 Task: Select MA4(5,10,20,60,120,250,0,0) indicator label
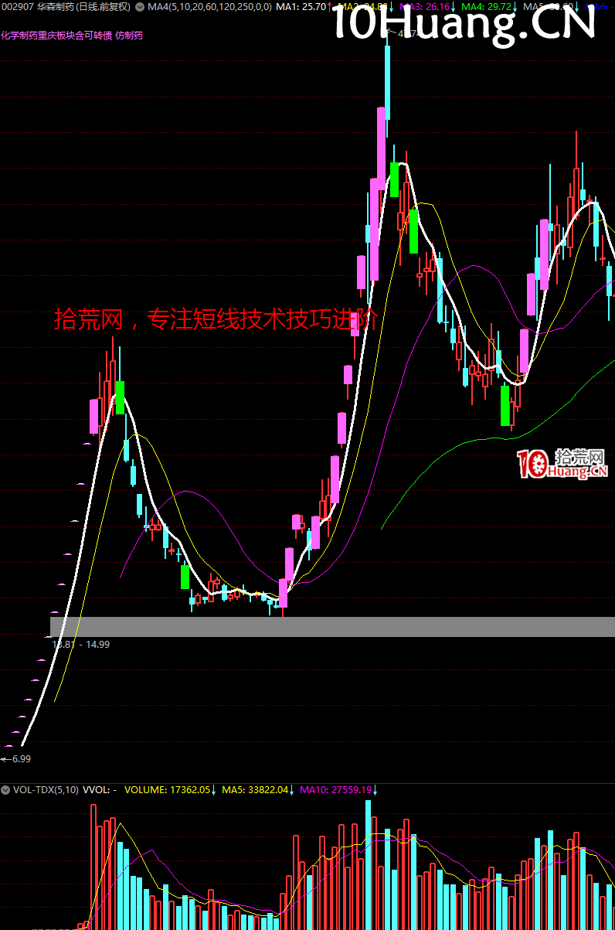click(x=209, y=7)
